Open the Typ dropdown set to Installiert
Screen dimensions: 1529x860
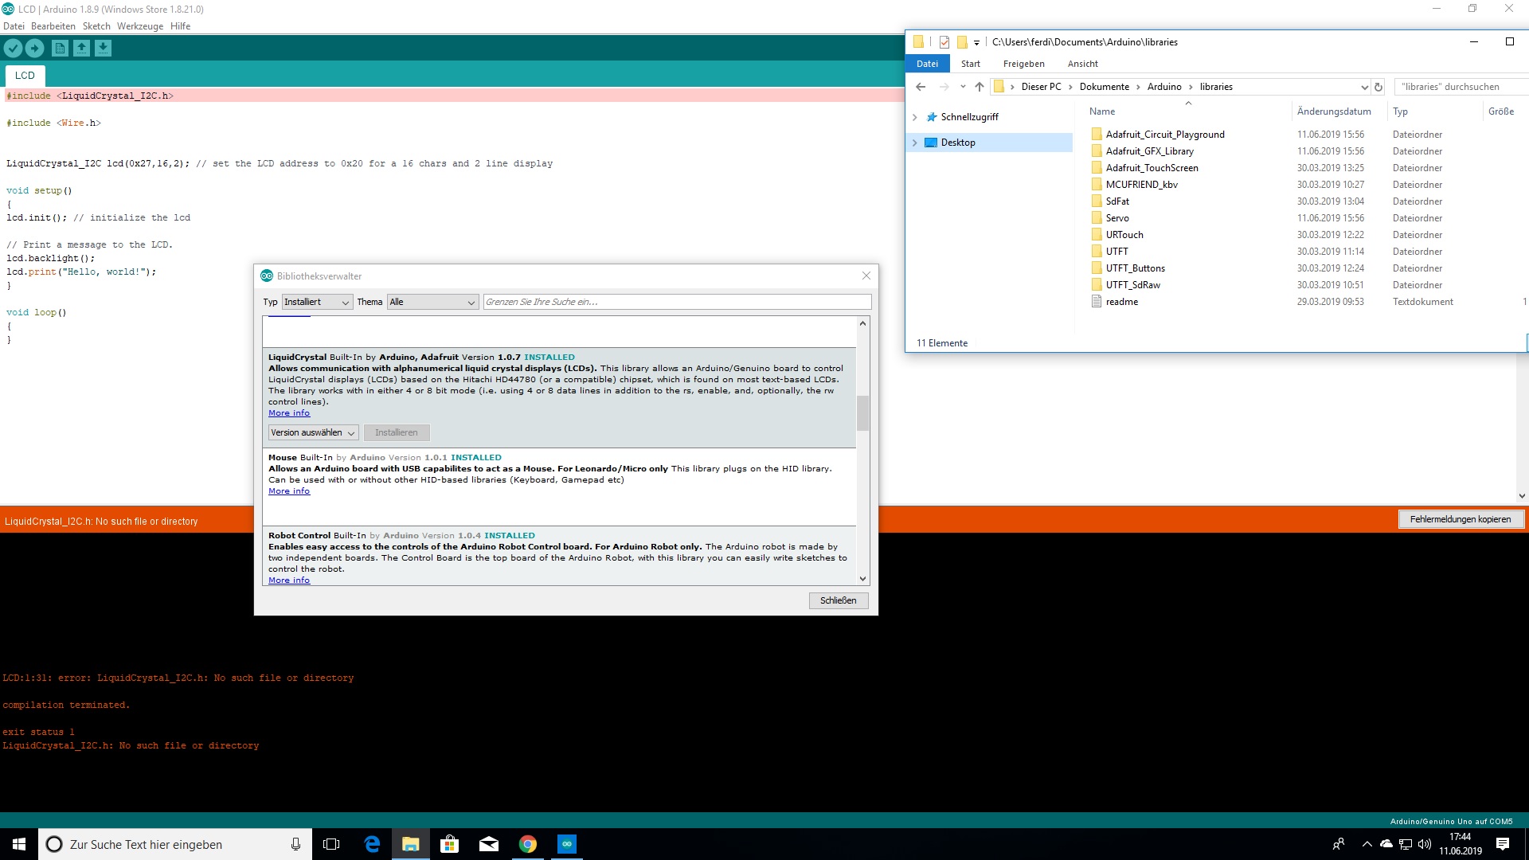318,302
